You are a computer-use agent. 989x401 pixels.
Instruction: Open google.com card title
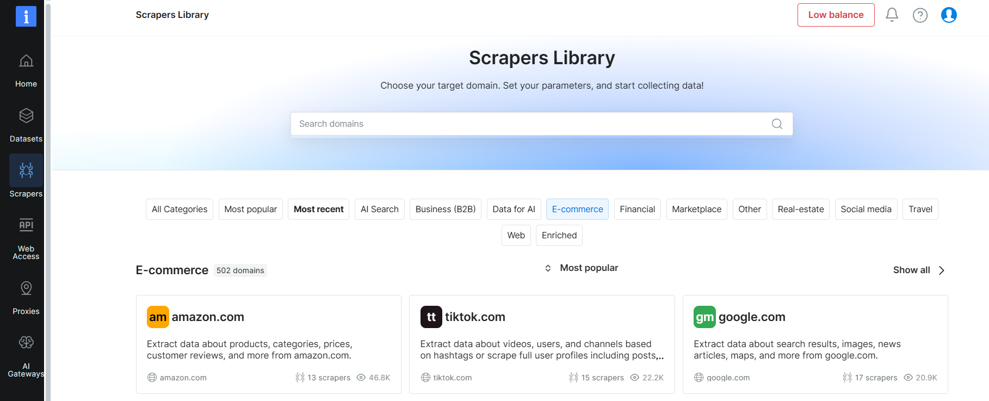[752, 317]
